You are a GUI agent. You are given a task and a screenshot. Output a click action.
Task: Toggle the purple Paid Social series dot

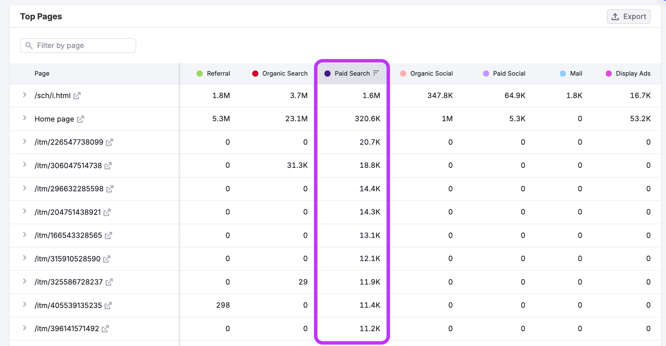pyautogui.click(x=486, y=73)
